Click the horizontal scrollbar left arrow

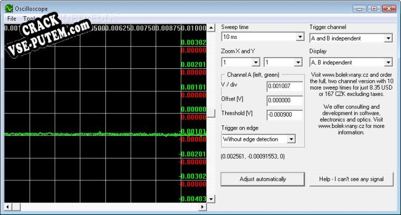[x=8, y=207]
